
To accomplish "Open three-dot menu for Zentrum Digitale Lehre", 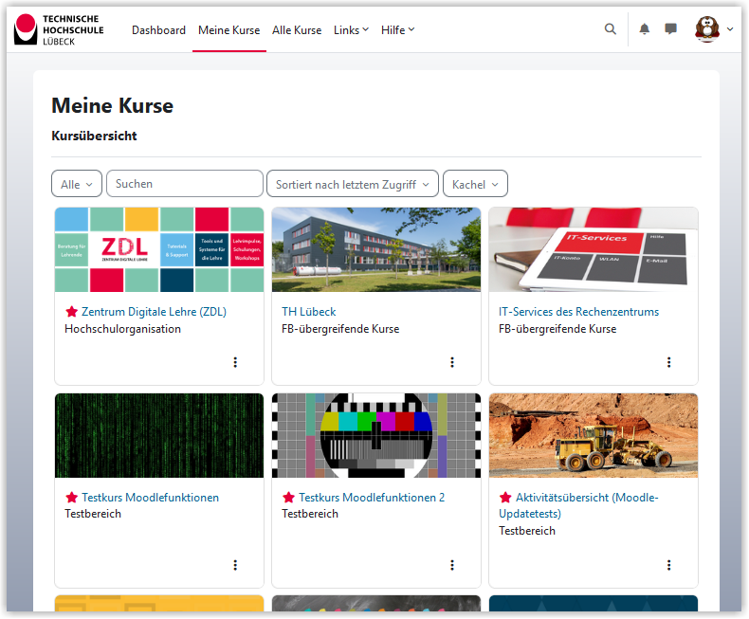I will pyautogui.click(x=235, y=362).
